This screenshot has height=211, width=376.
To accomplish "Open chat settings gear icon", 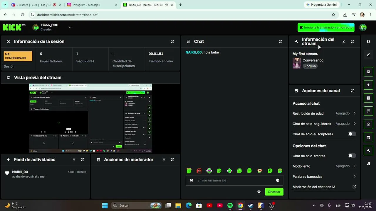I will coord(259,192).
